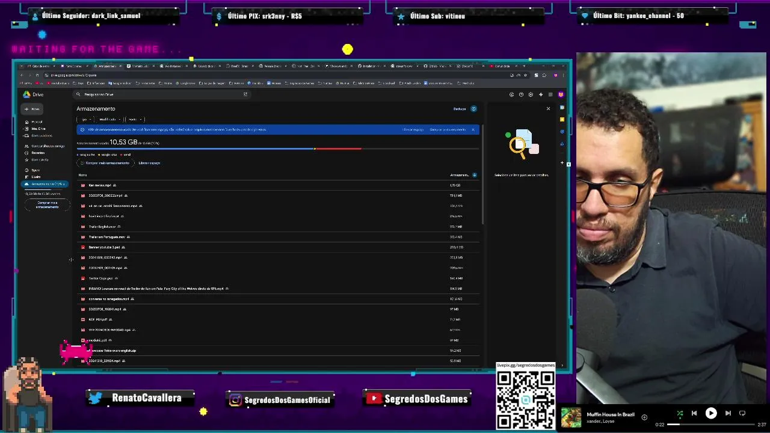The image size is (770, 433).
Task: Select the KOF PDF.pdf file
Action: pos(279,319)
